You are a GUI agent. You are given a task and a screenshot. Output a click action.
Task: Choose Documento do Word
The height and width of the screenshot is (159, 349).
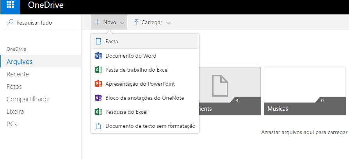145,56
